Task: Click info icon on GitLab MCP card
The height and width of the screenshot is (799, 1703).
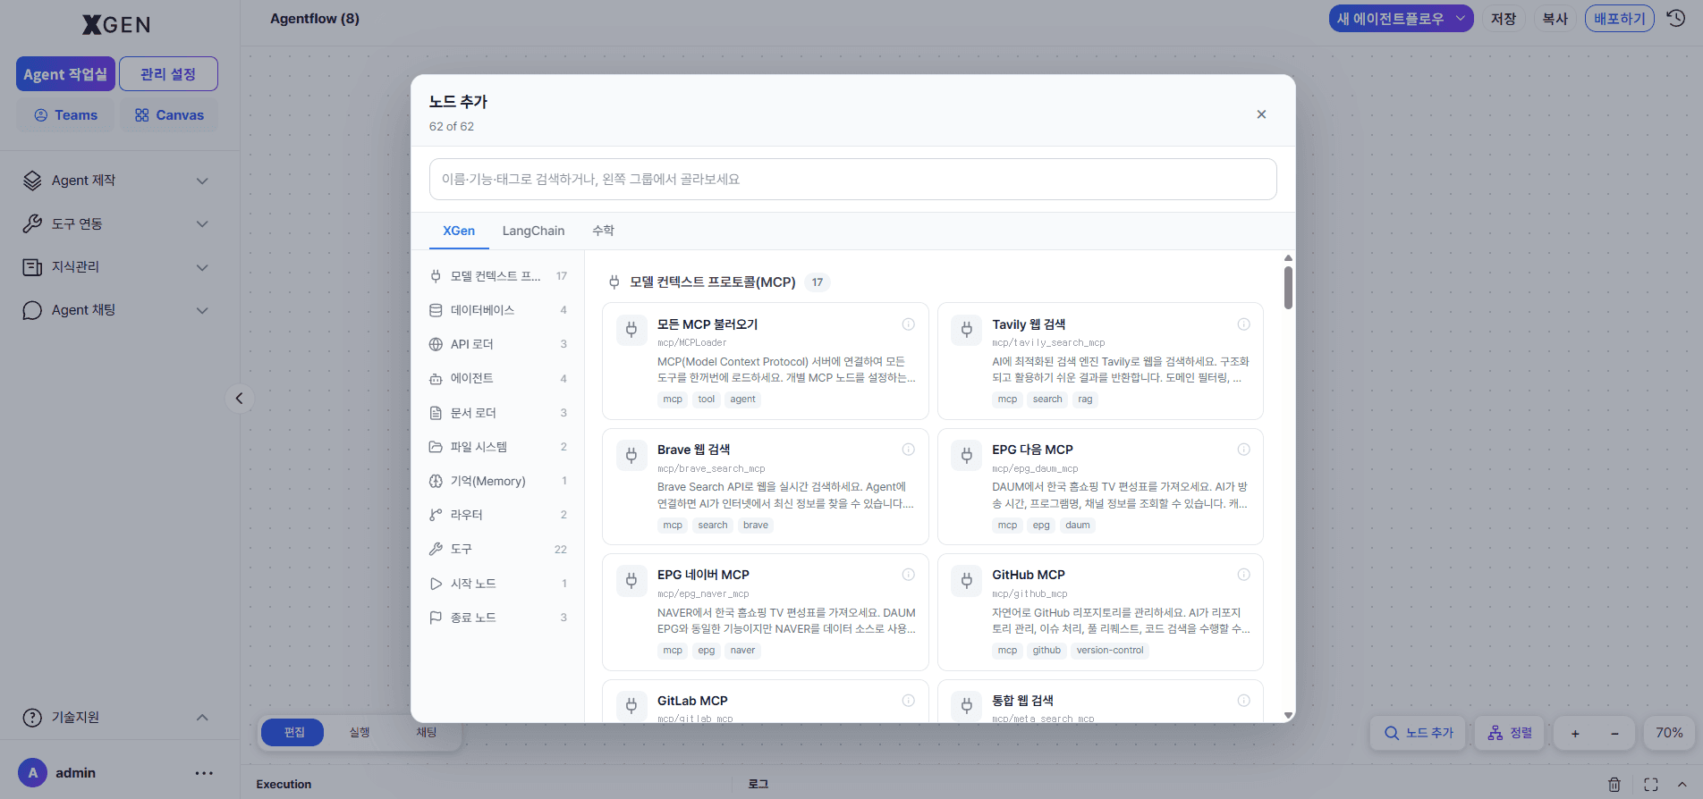Action: (908, 701)
